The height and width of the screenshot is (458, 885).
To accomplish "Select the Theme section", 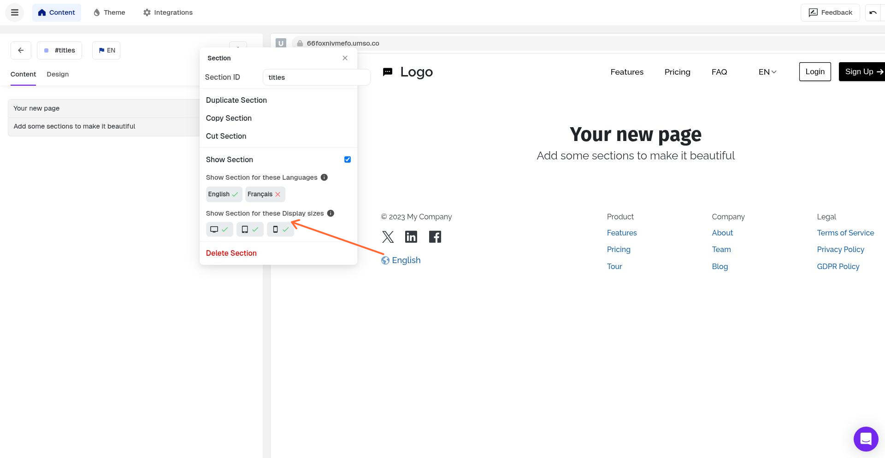I will (x=109, y=12).
